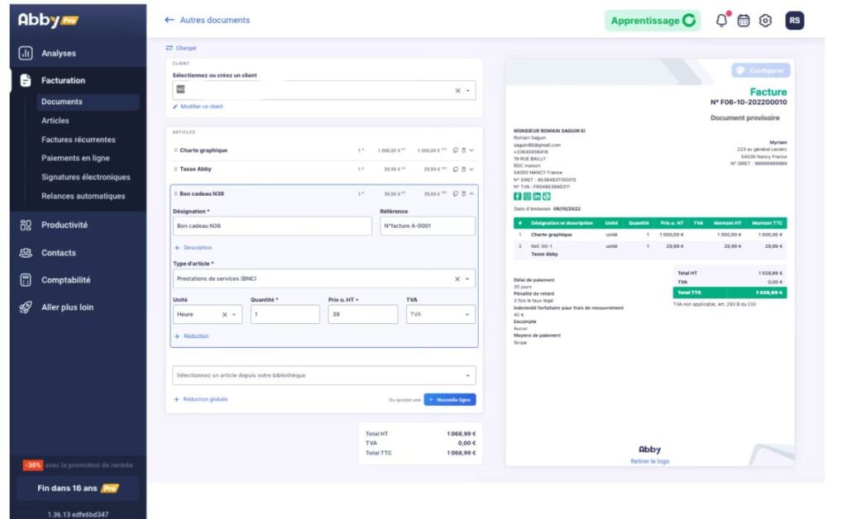This screenshot has height=519, width=847.
Task: Clear the Type d'article selection
Action: pyautogui.click(x=457, y=279)
